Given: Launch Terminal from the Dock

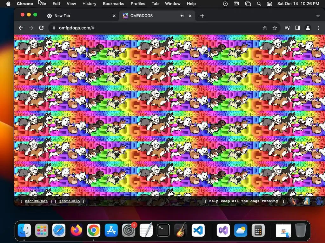Looking at the screenshot, I should point(163,230).
